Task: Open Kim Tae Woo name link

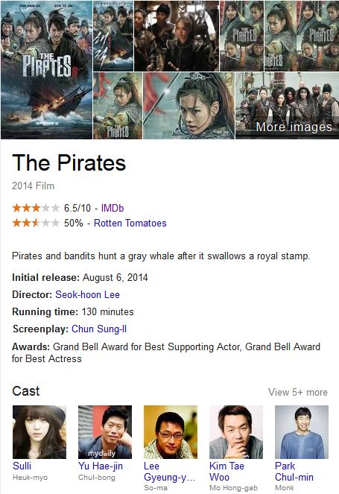Action: coord(226,472)
